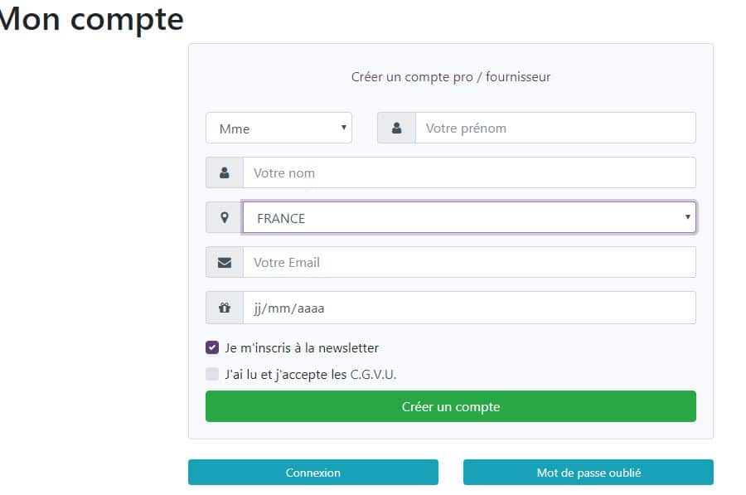Screen dimensions: 746x495
Task: Focus the Votre Email input field
Action: [x=469, y=262]
